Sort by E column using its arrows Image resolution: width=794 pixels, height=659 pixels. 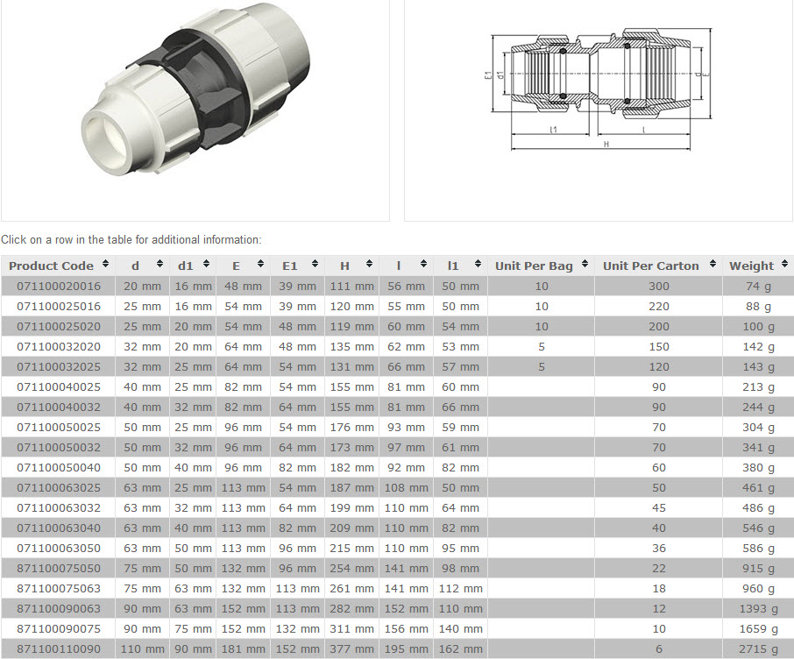tap(261, 265)
